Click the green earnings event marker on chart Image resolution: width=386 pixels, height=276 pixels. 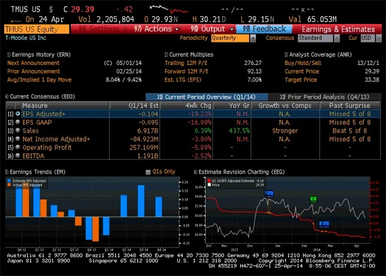click(x=313, y=199)
